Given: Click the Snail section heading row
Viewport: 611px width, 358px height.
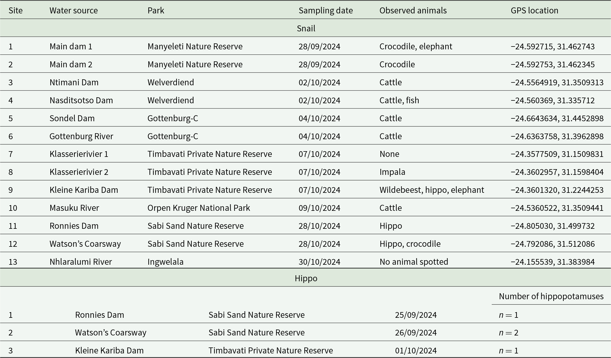Looking at the screenshot, I should (305, 28).
